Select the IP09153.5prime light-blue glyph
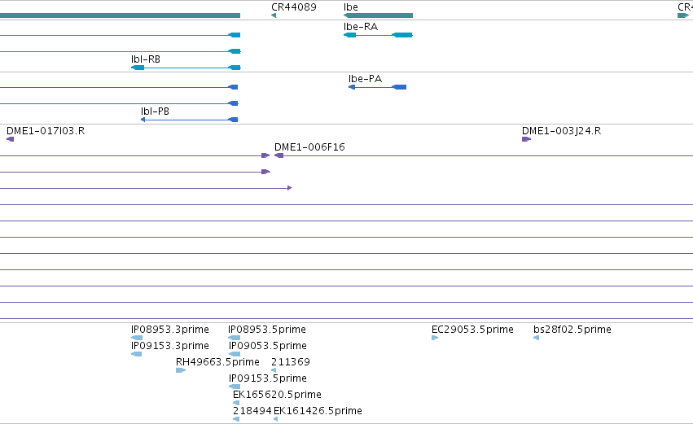This screenshot has width=693, height=424. point(235,387)
